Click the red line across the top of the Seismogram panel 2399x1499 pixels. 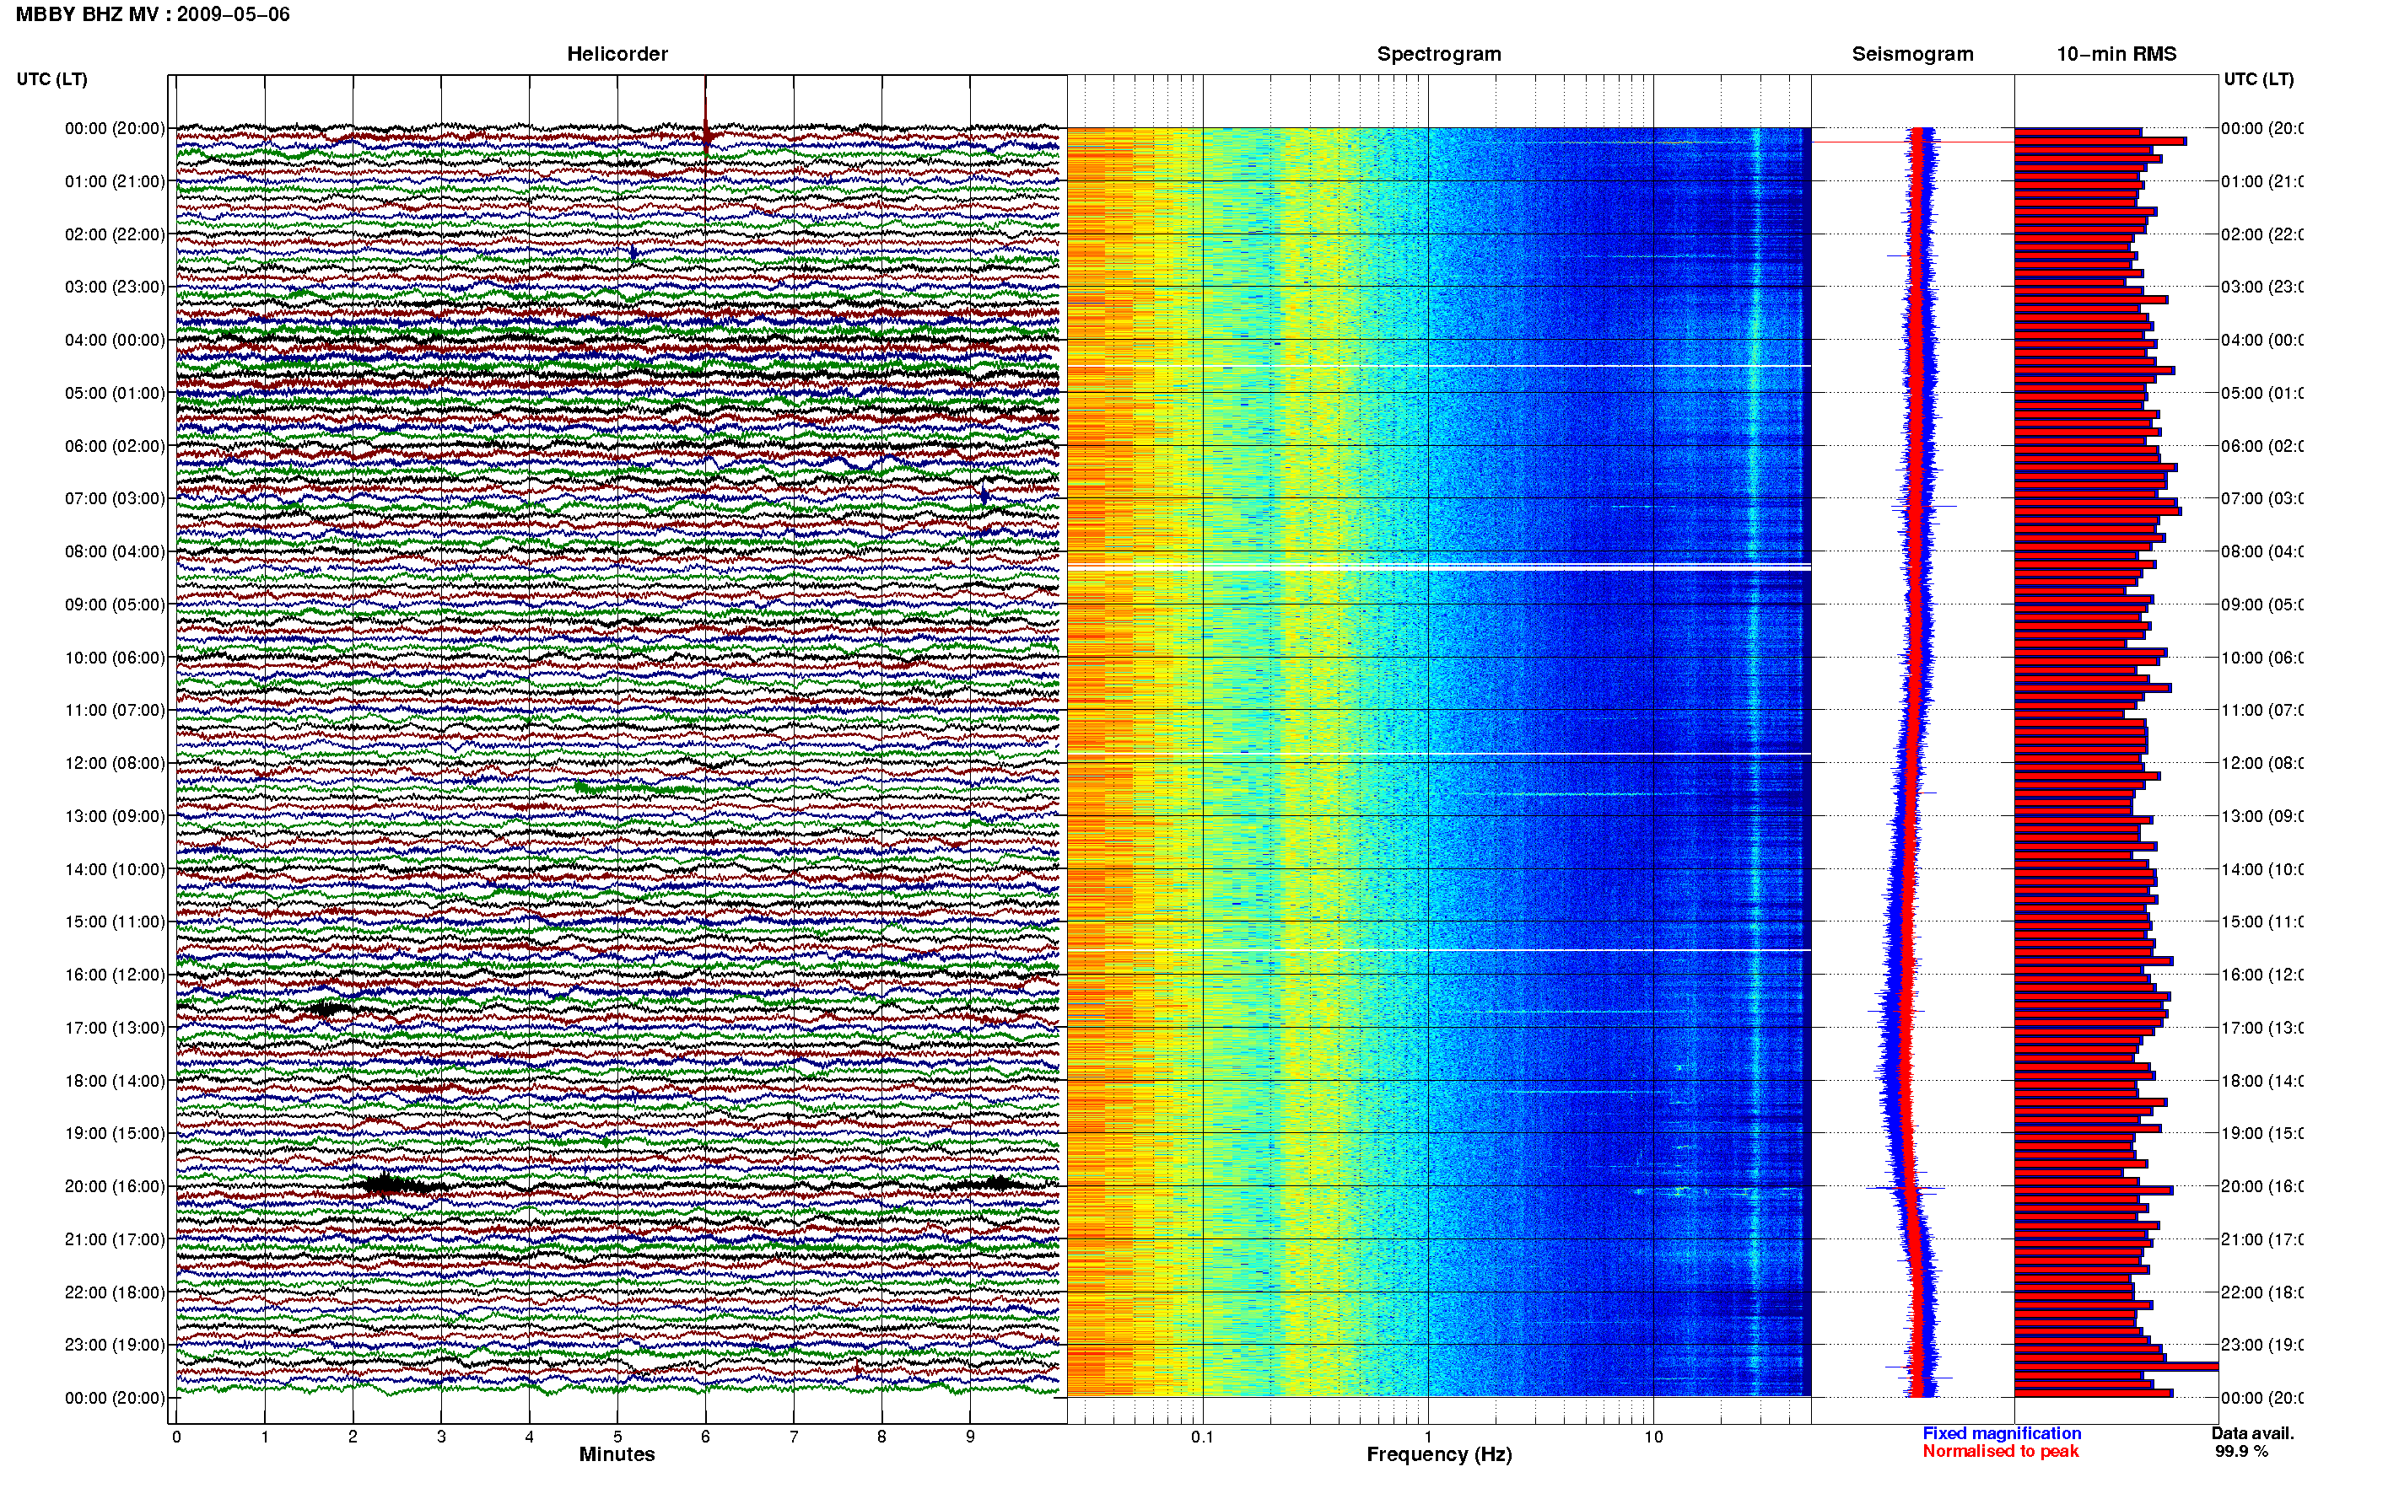point(1912,142)
